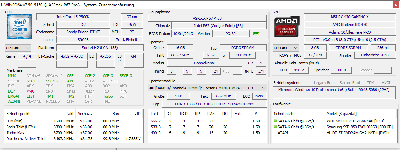
Task: Click codename Sandy Bridge-DT XE field
Action: coord(83,32)
